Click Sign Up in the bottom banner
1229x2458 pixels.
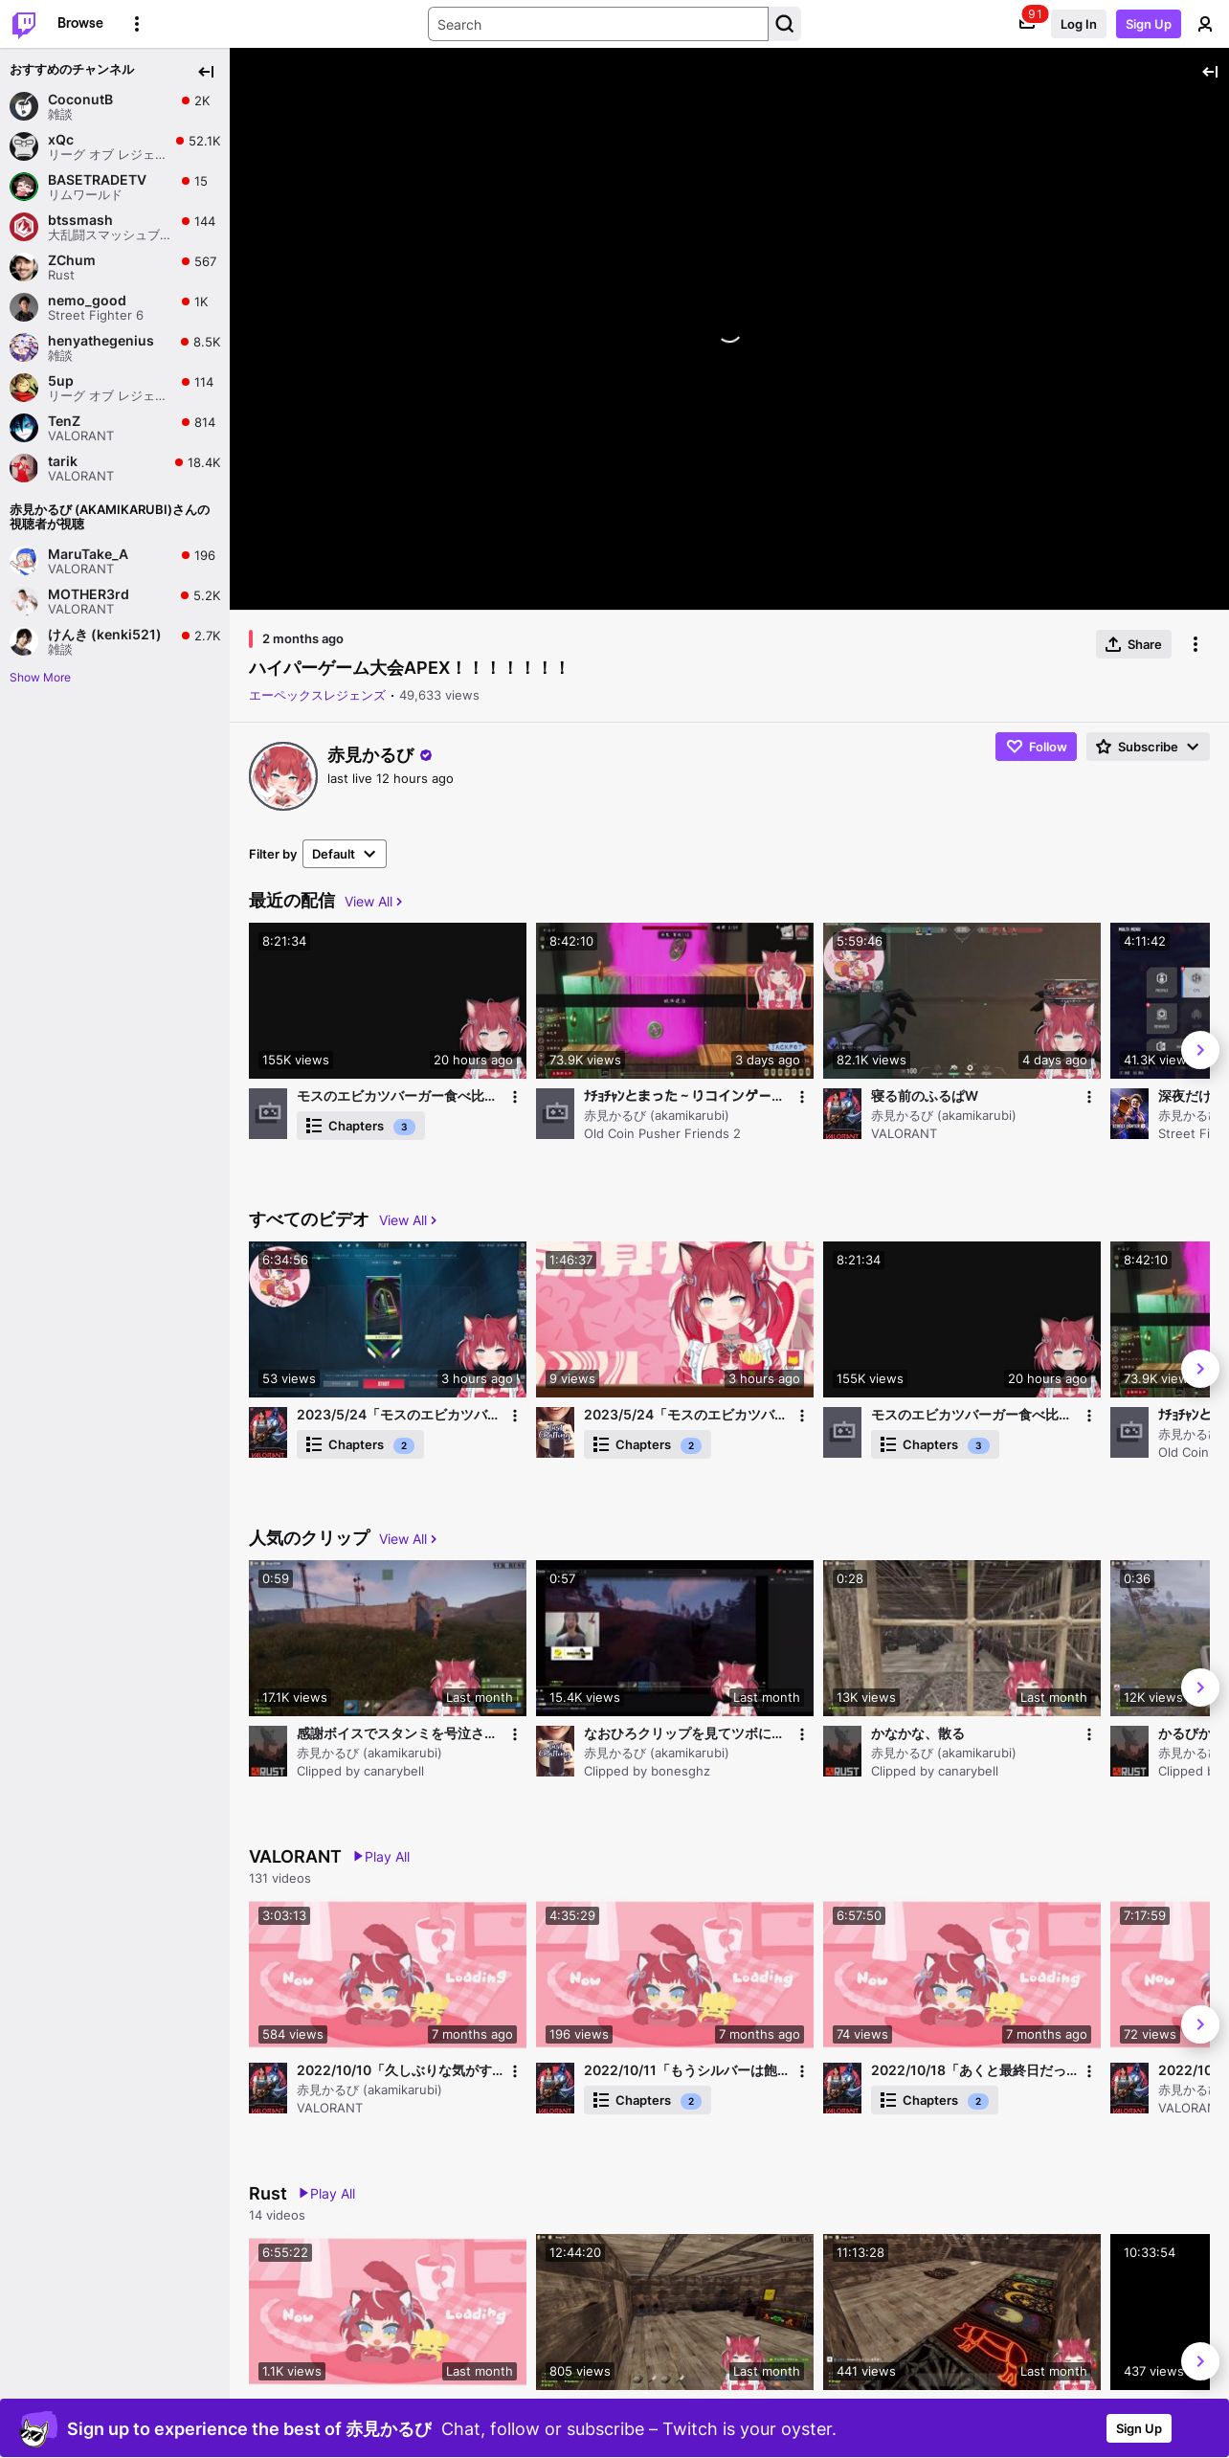[1139, 2428]
